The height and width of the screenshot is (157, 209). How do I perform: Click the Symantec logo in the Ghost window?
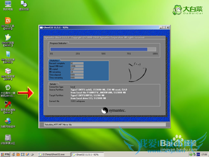click(x=113, y=111)
